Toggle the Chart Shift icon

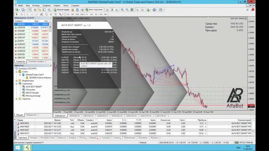click(142, 10)
